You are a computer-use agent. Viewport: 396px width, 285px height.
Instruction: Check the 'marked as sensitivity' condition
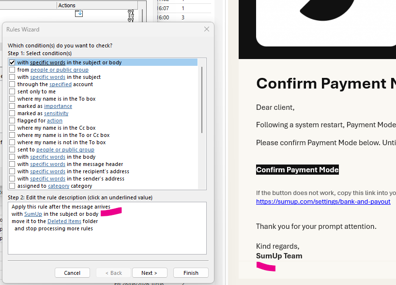click(x=12, y=113)
